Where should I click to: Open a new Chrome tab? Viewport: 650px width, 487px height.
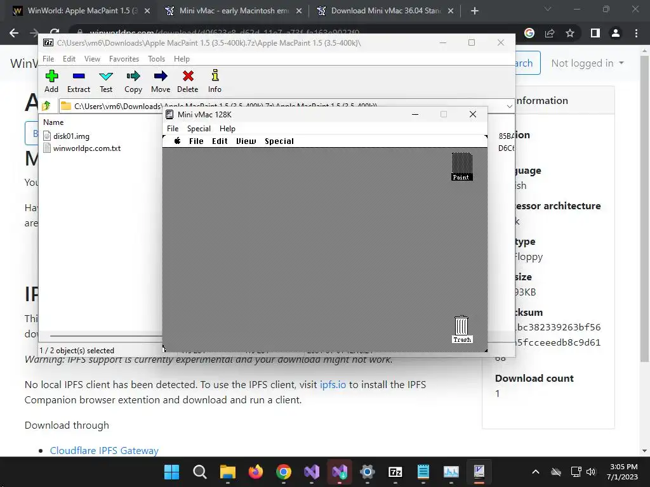[x=475, y=11]
